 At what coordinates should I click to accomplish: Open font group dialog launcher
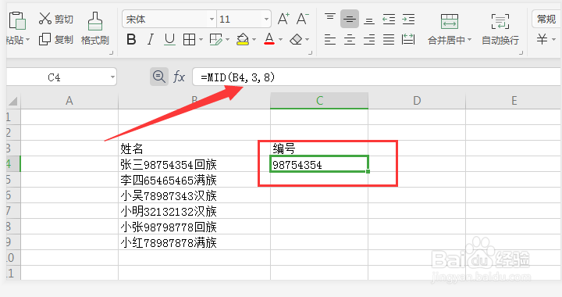tap(311, 53)
